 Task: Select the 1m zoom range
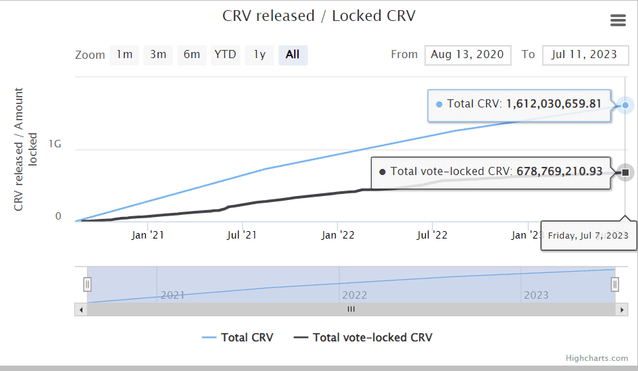[124, 55]
